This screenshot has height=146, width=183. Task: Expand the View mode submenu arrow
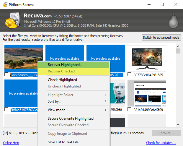point(105,110)
